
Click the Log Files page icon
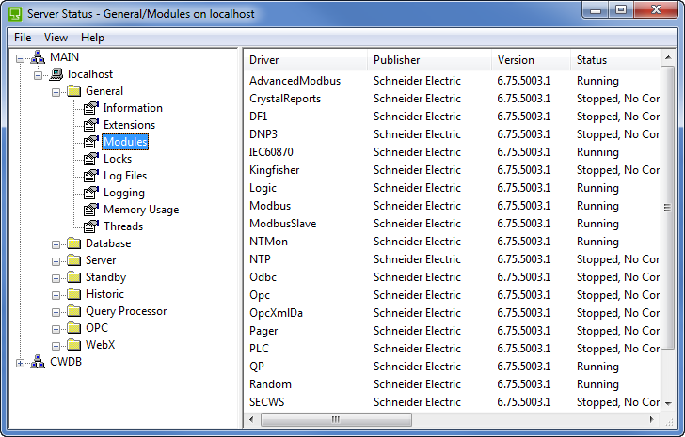91,176
